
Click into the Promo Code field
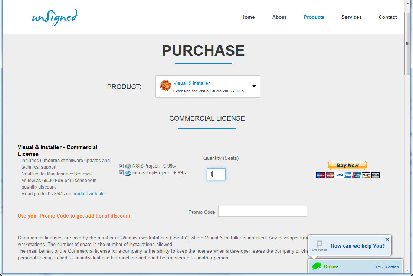tap(263, 211)
